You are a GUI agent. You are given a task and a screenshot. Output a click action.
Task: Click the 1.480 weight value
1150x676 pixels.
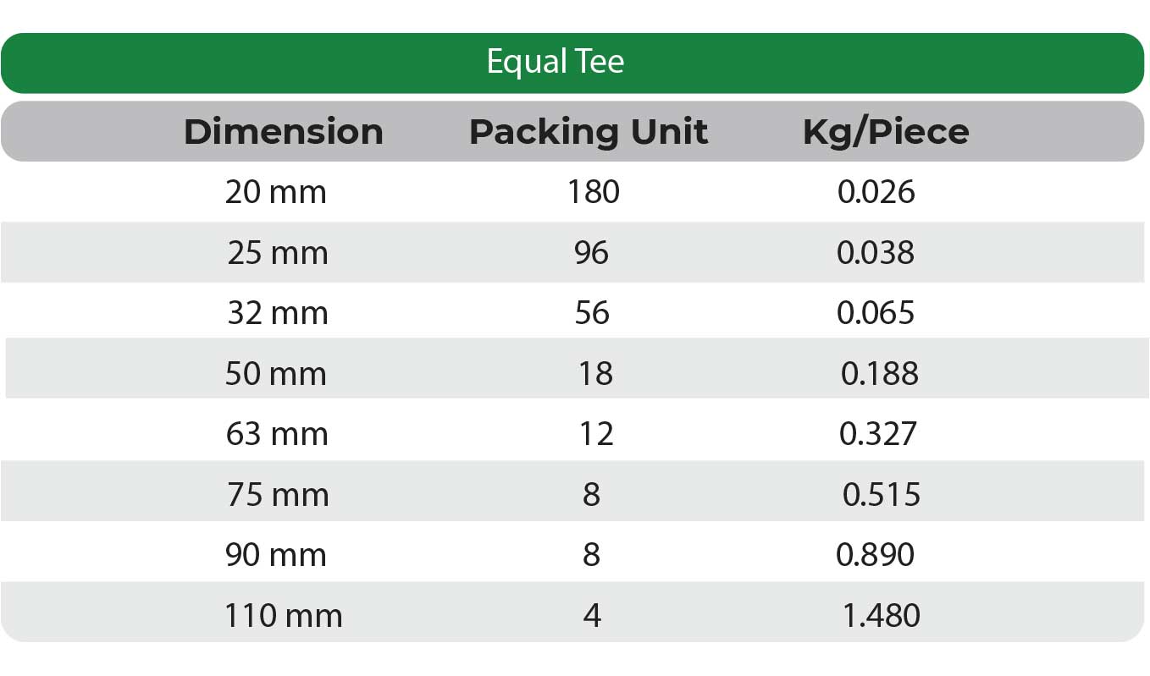click(882, 616)
